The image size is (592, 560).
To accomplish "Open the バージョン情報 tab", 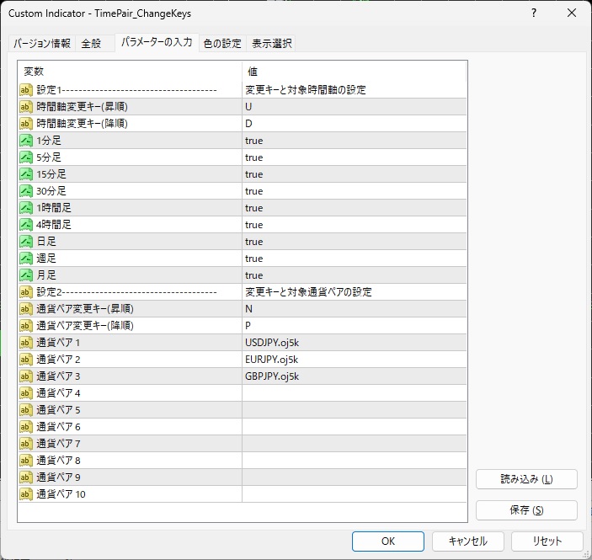I will point(42,44).
